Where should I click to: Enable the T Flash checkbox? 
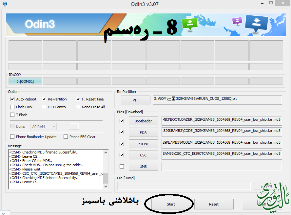(12, 115)
